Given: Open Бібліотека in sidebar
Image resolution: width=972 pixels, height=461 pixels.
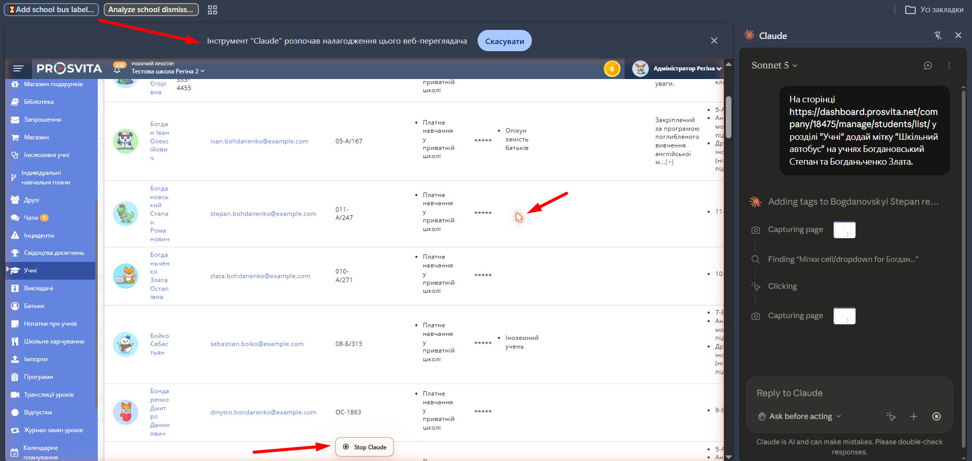Looking at the screenshot, I should [38, 102].
